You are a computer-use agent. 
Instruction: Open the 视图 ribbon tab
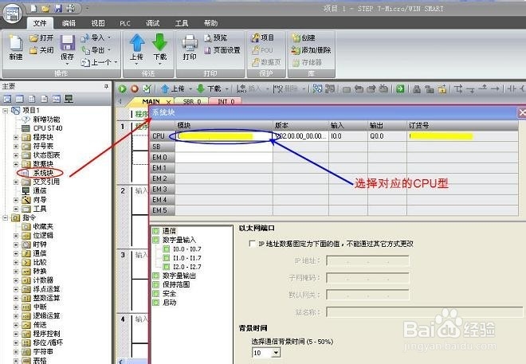click(98, 23)
